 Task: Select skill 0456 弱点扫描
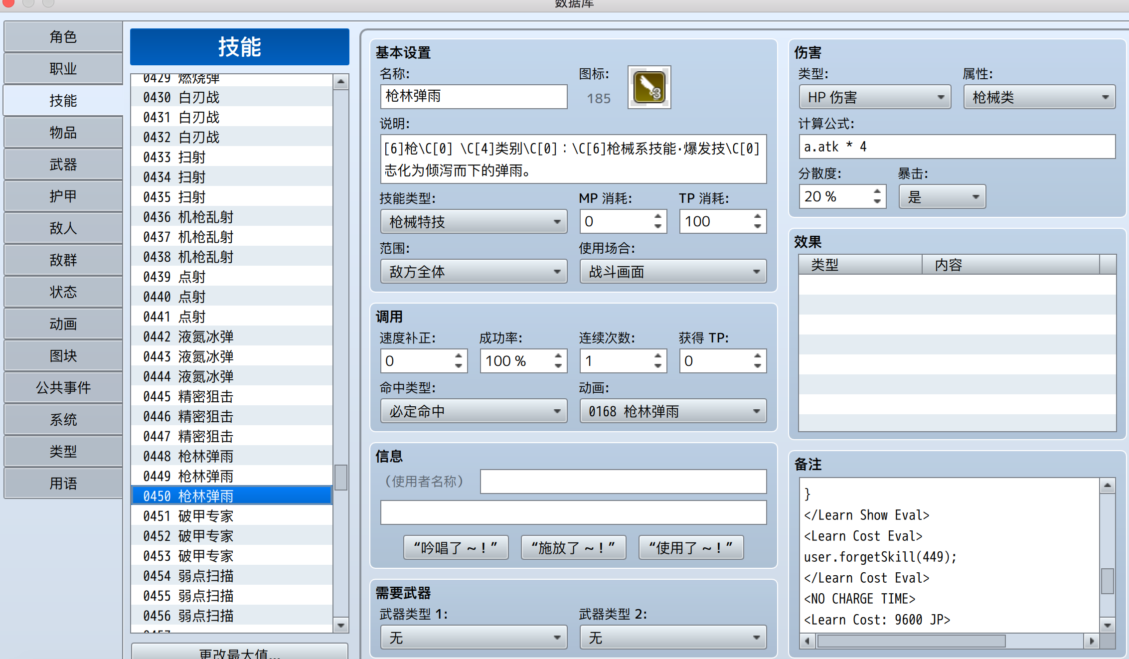[x=232, y=616]
